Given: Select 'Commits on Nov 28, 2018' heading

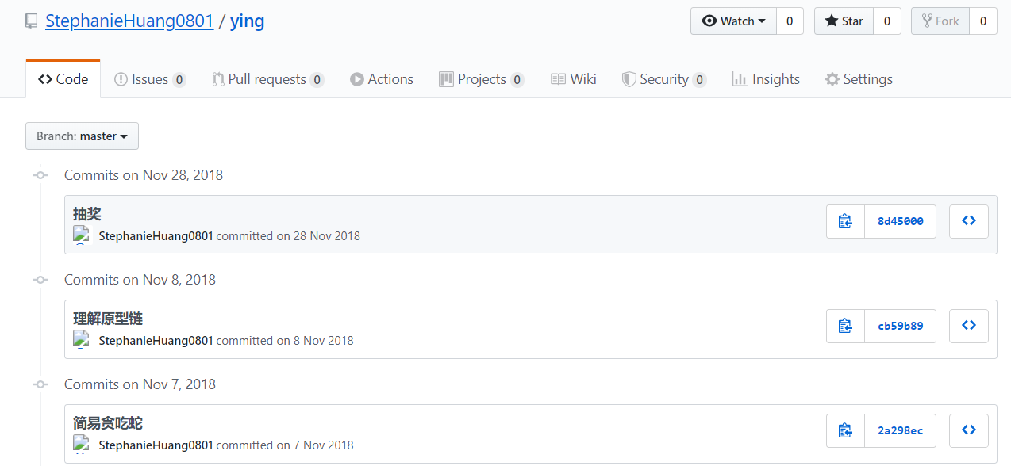Looking at the screenshot, I should (144, 175).
